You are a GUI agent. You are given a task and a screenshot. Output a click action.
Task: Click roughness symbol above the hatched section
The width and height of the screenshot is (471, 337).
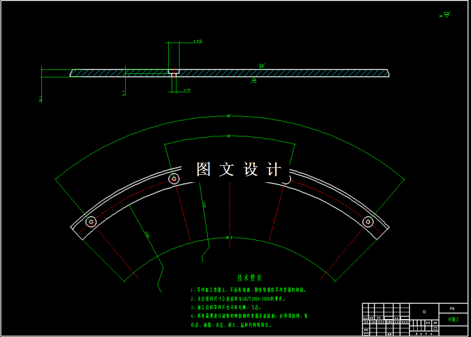tap(261, 66)
